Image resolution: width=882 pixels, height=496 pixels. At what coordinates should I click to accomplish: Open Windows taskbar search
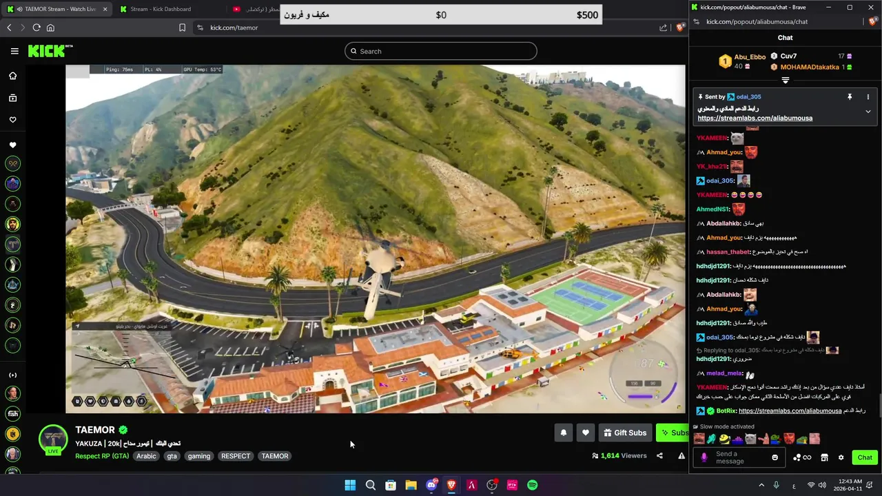[370, 485]
